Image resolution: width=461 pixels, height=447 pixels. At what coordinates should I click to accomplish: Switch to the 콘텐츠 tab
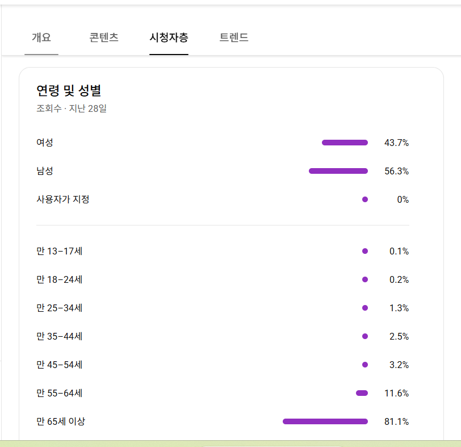click(104, 38)
